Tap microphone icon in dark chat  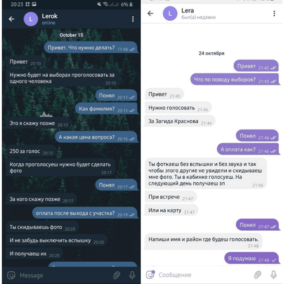[x=132, y=275]
